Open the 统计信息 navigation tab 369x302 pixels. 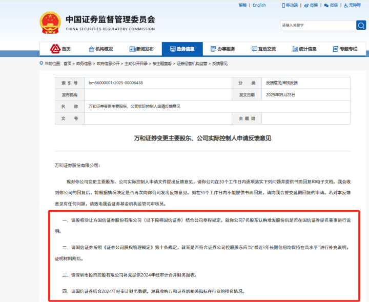click(304, 49)
